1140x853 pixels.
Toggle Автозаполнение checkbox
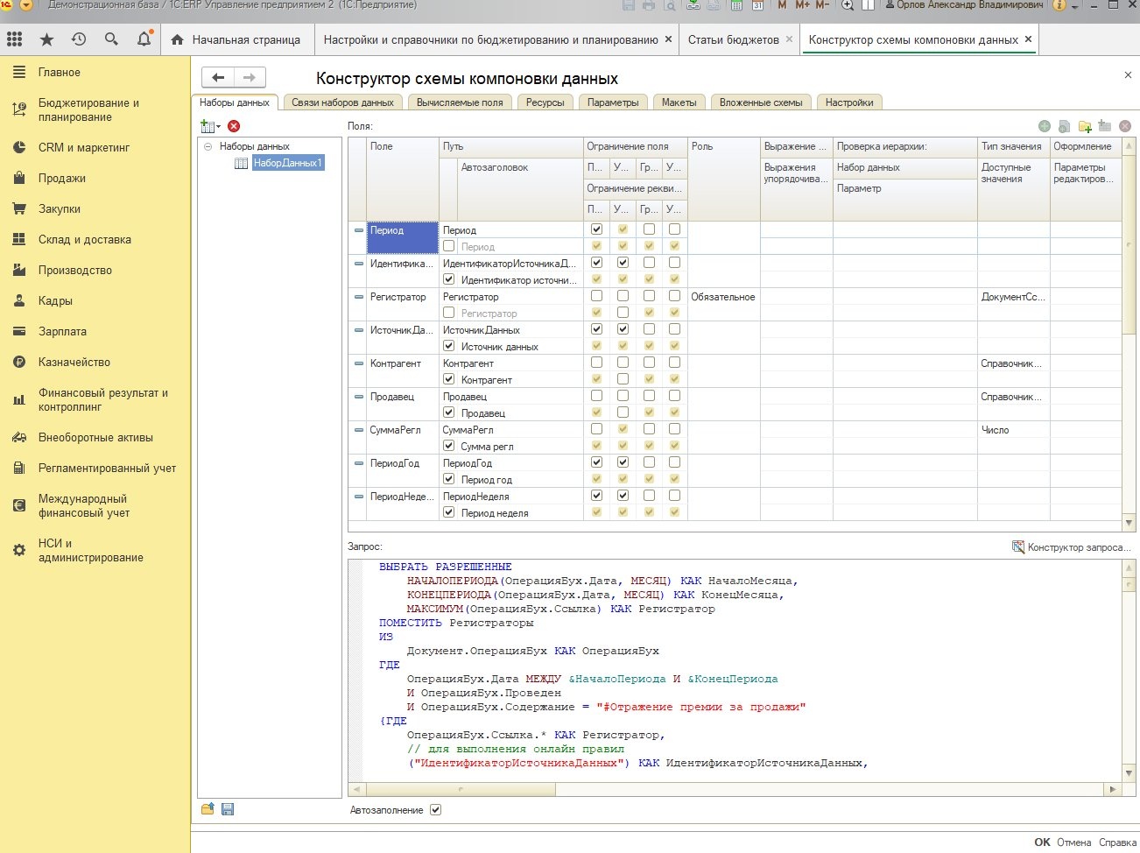click(x=436, y=810)
